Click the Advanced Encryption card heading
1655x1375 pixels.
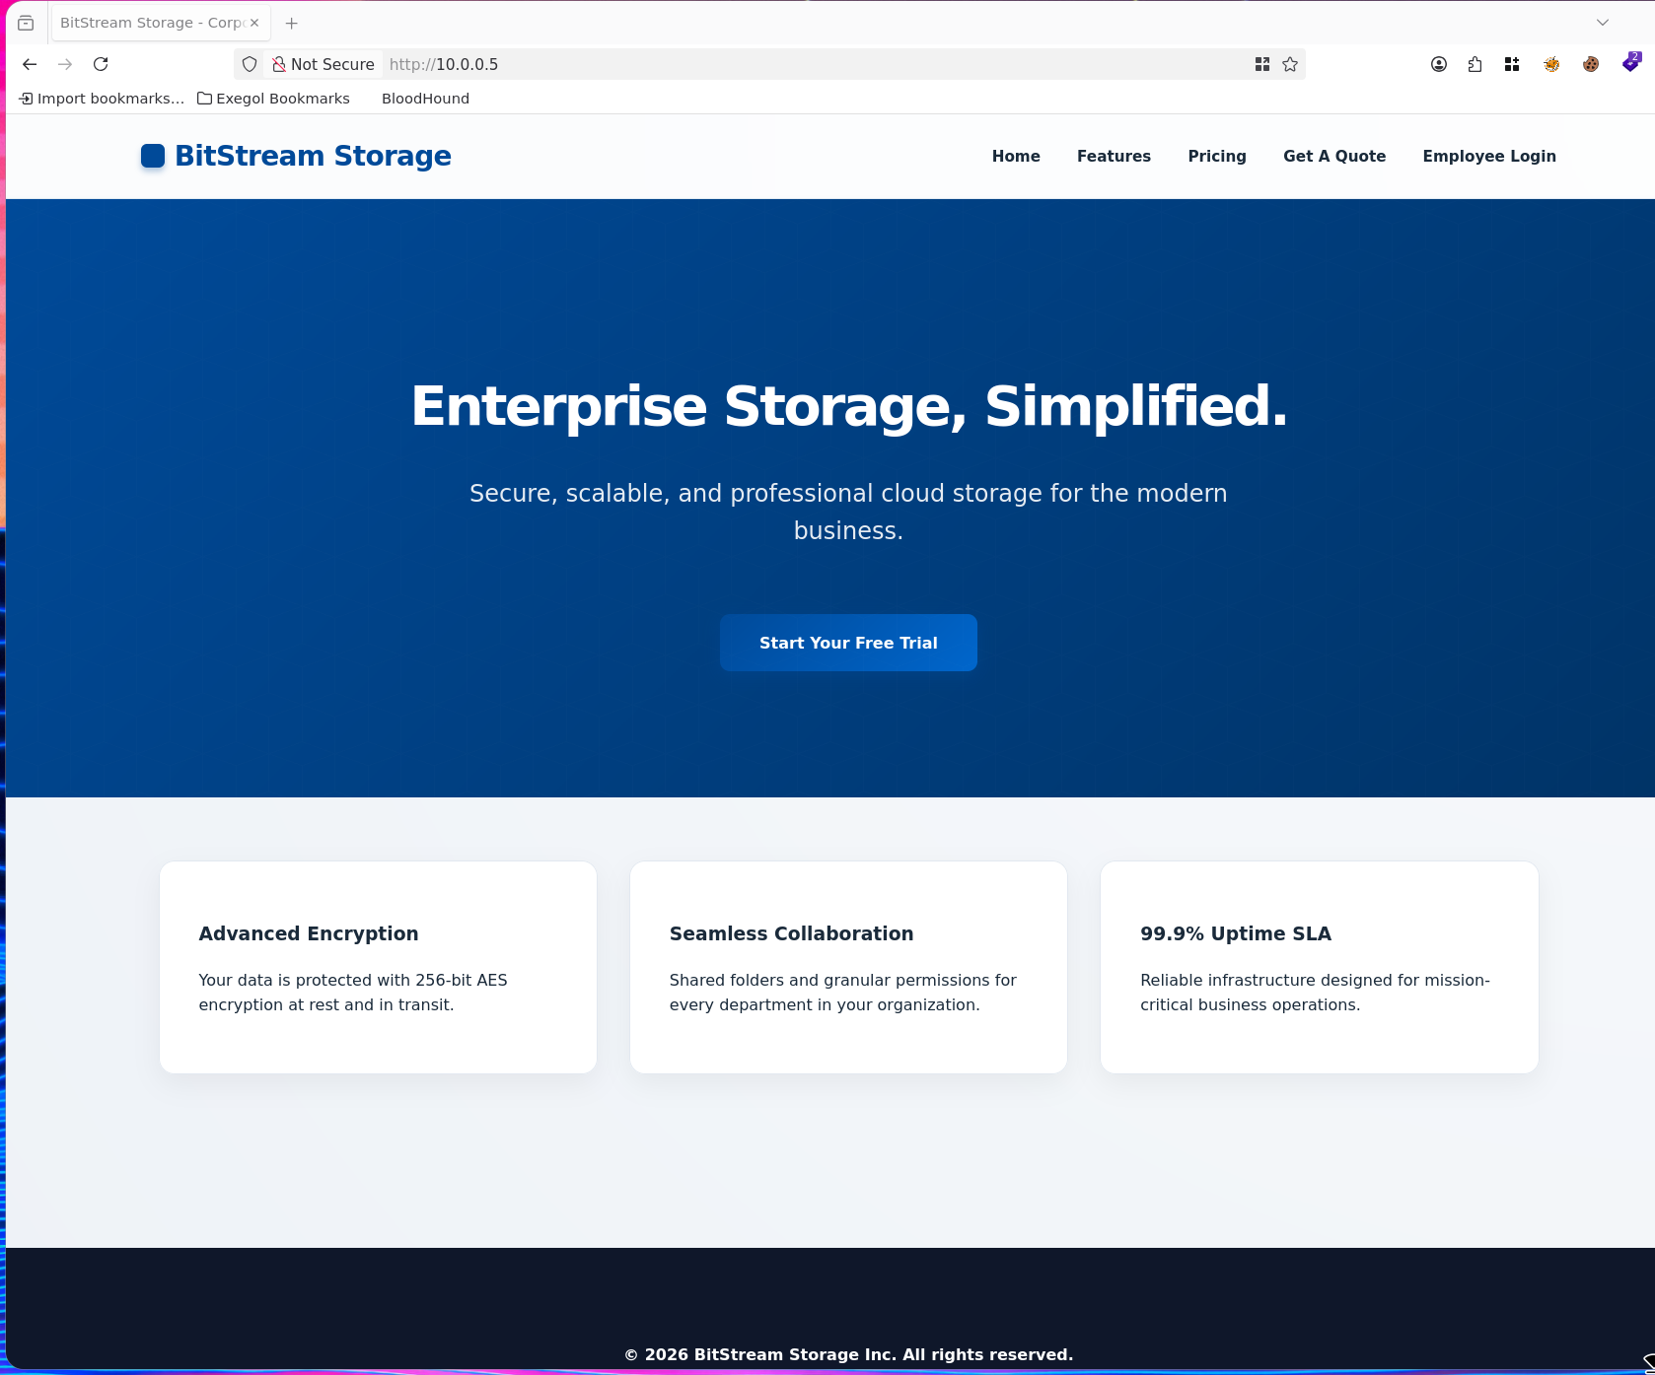point(309,933)
